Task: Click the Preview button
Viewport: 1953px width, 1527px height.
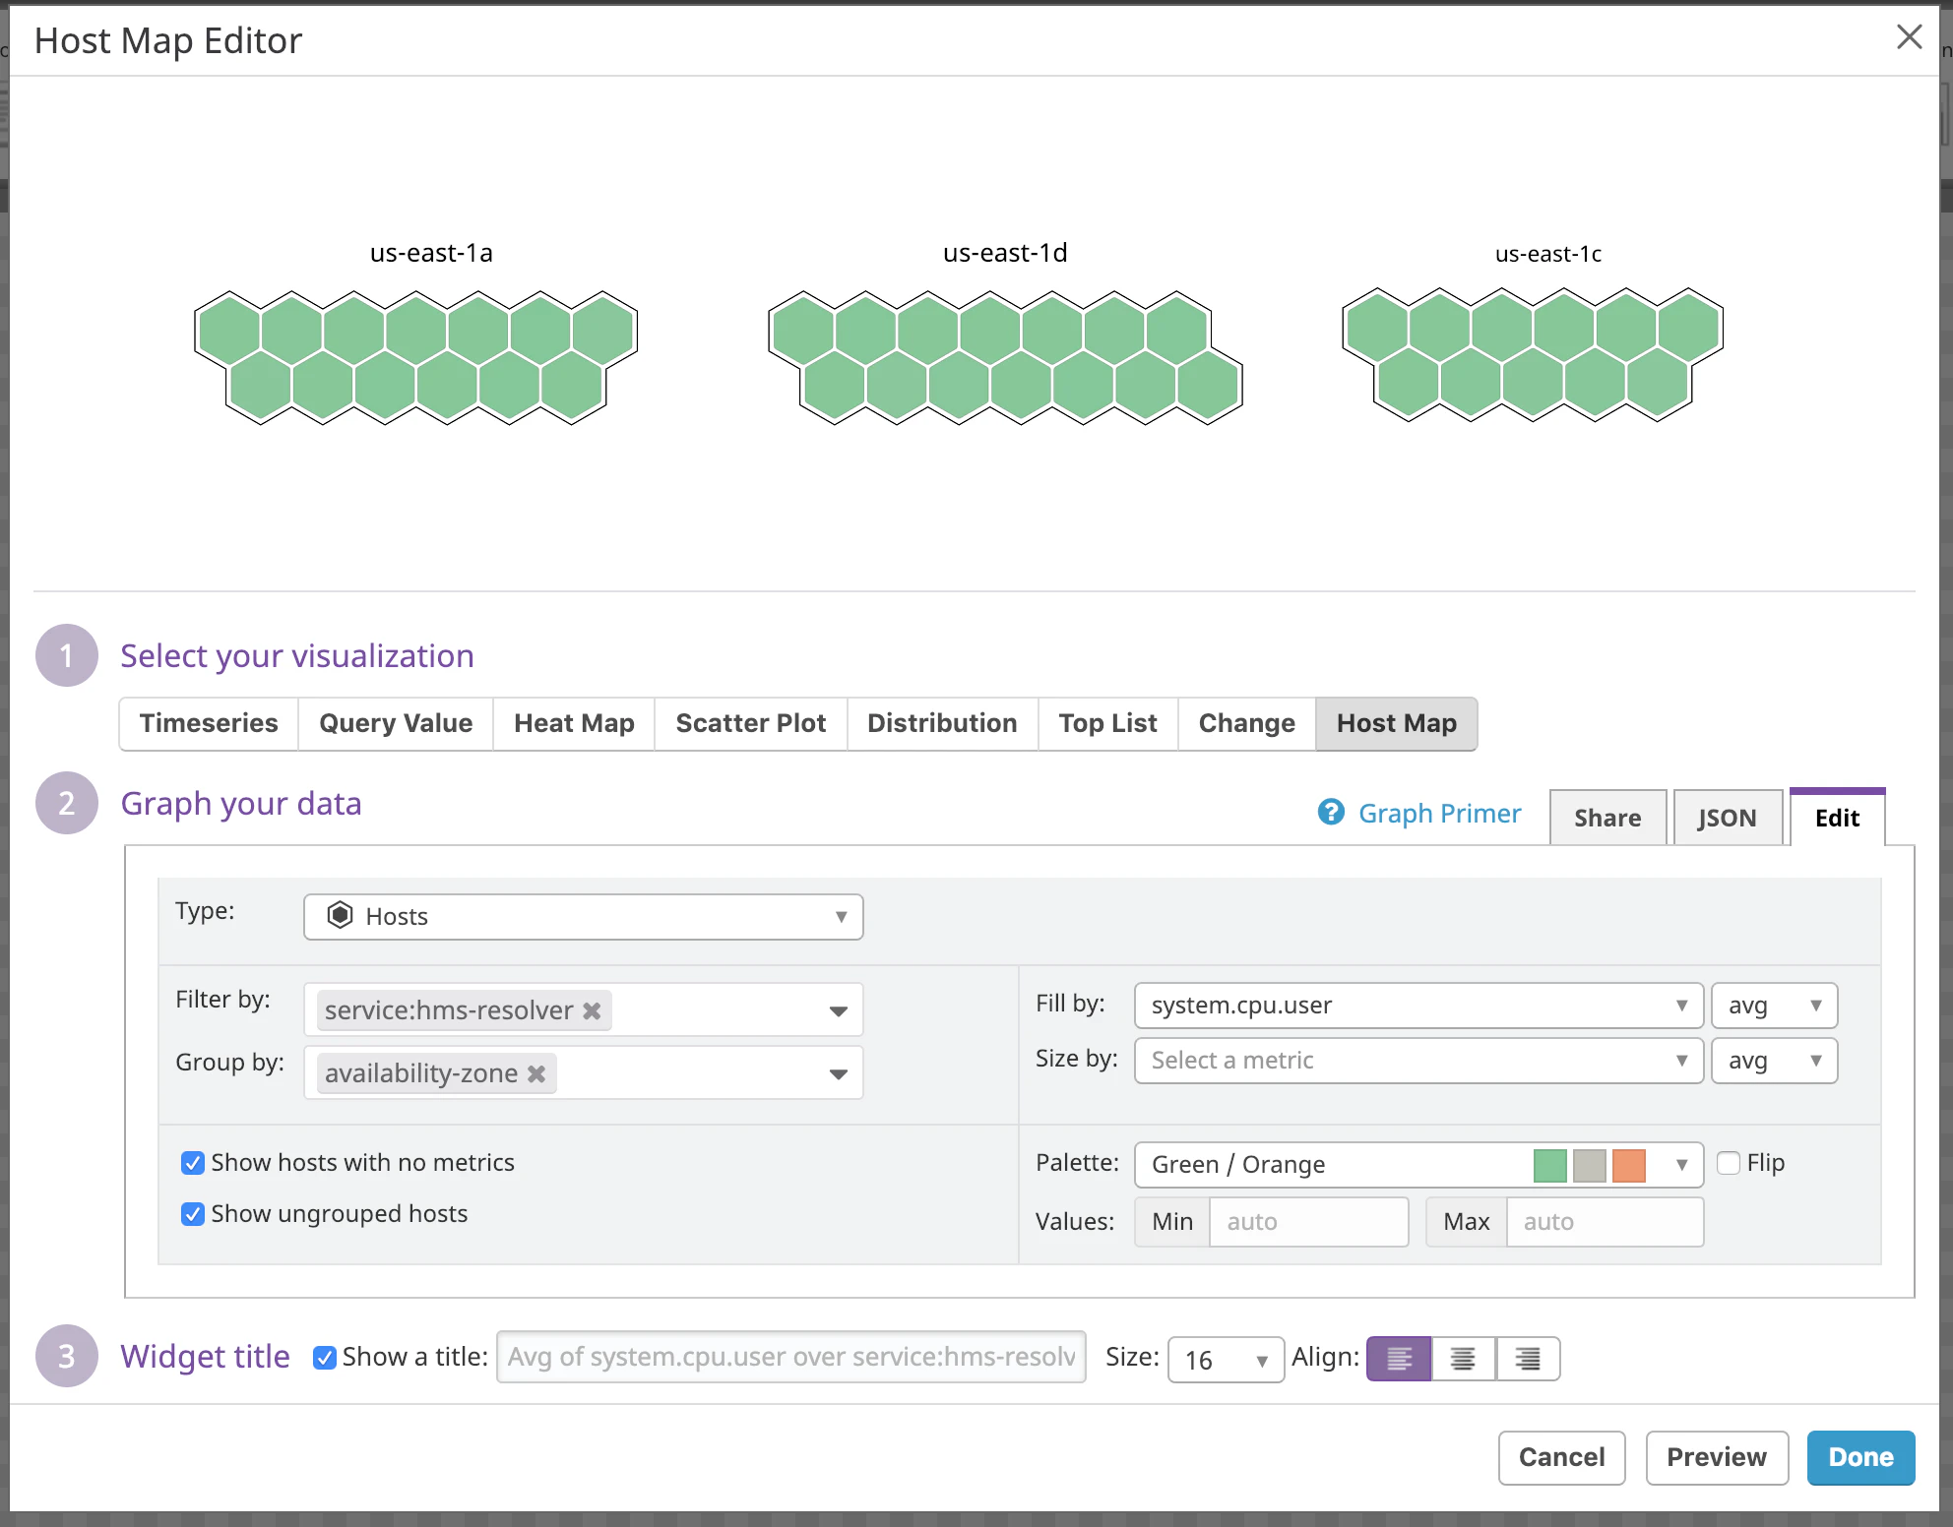Action: [1716, 1457]
